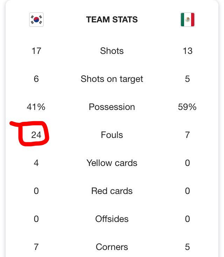This screenshot has width=224, height=257.
Task: Click Mexico's 13 shots value
Action: (188, 51)
